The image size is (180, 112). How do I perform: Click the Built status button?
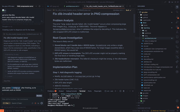(x=129, y=10)
